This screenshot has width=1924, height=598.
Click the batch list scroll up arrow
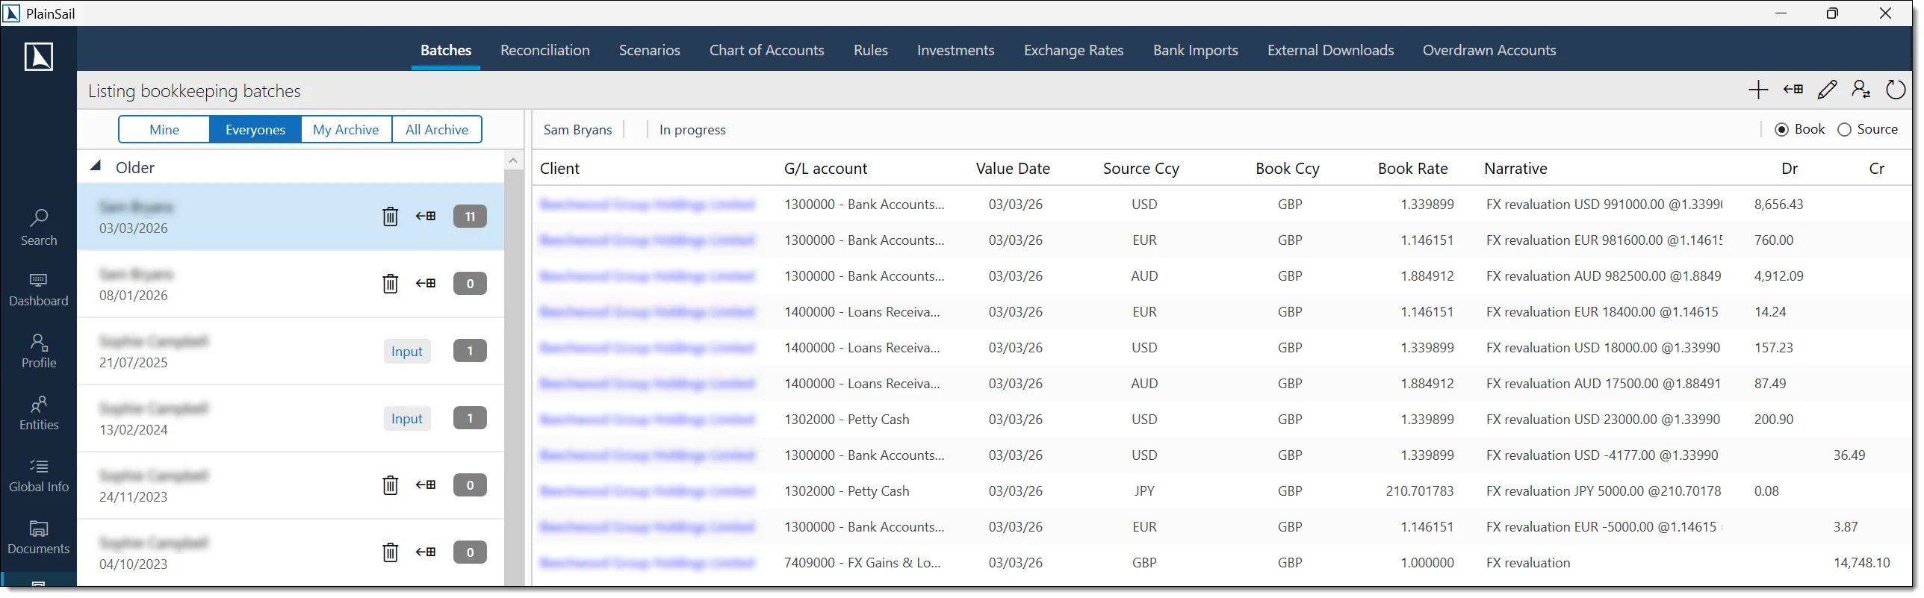click(513, 161)
